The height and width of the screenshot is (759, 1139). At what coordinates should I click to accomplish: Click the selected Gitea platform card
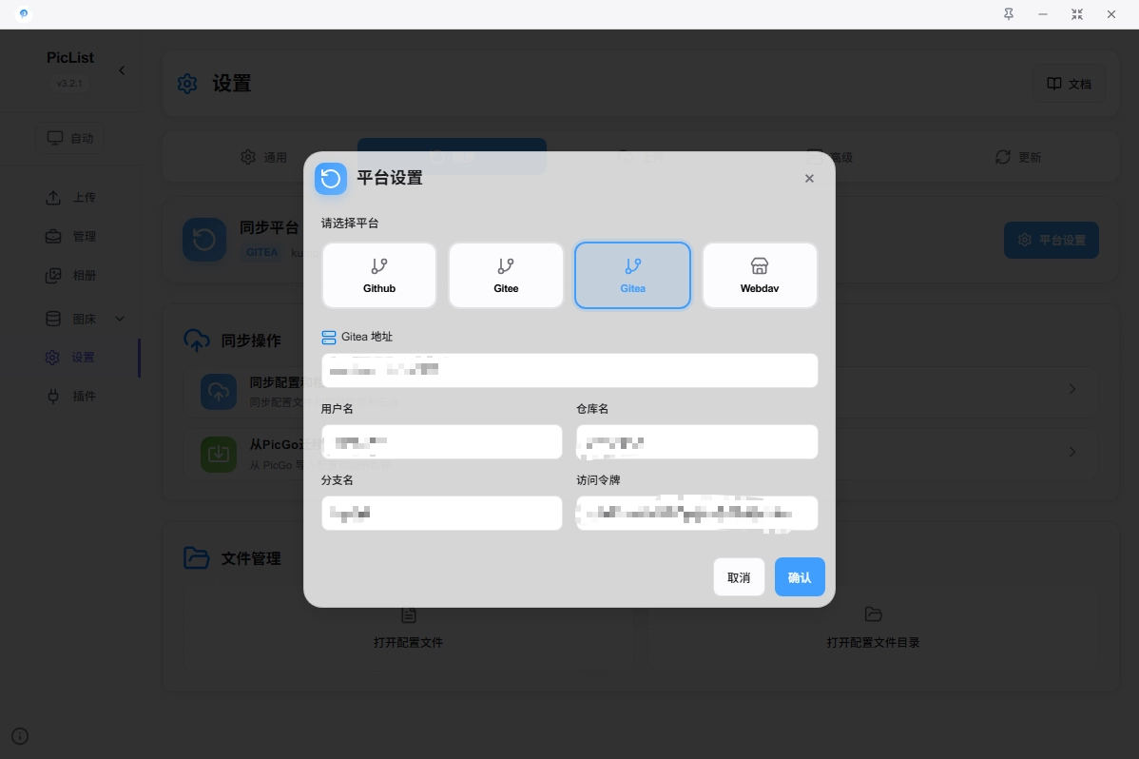pyautogui.click(x=632, y=275)
